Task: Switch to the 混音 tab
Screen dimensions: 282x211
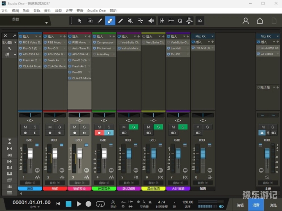Action: click(x=256, y=205)
